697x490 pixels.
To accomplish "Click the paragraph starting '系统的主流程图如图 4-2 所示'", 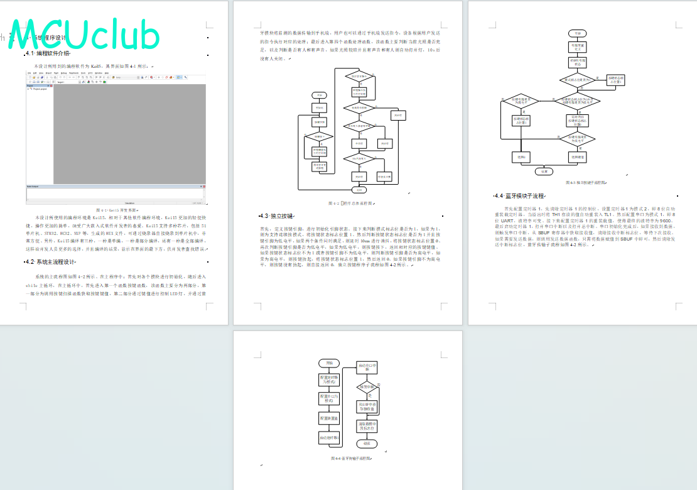I will click(116, 285).
